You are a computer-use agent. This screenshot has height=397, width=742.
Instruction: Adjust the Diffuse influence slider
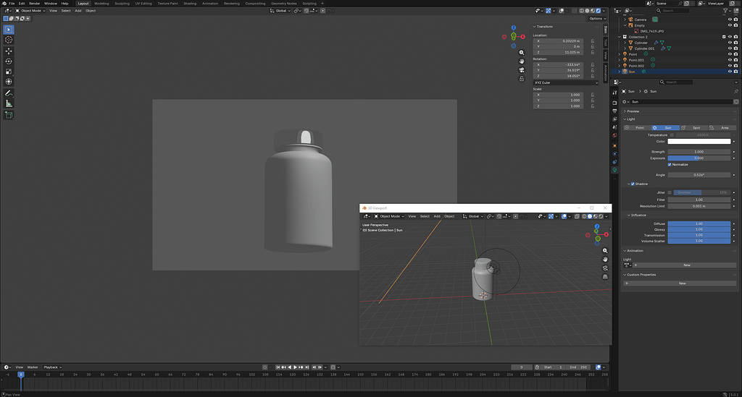(699, 223)
